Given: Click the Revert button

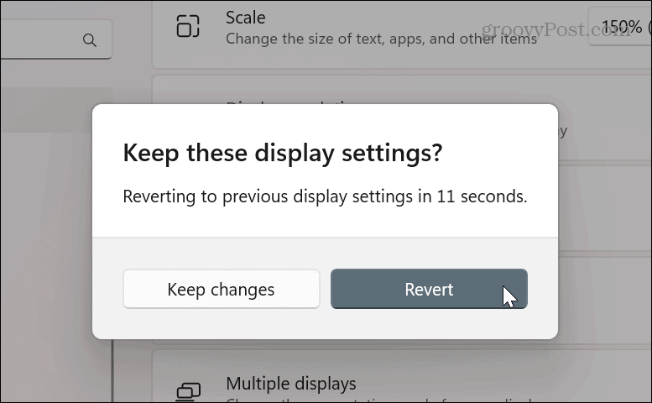Looking at the screenshot, I should pyautogui.click(x=429, y=289).
